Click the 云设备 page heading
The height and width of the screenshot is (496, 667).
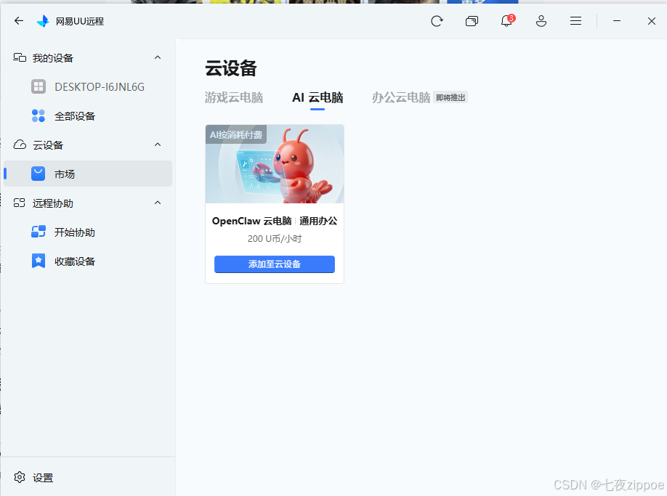point(231,68)
